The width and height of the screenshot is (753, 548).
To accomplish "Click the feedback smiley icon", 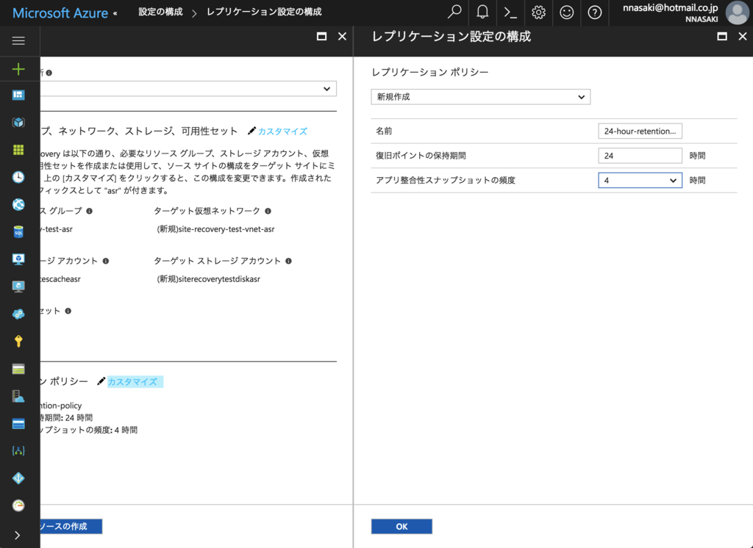I will pos(567,12).
